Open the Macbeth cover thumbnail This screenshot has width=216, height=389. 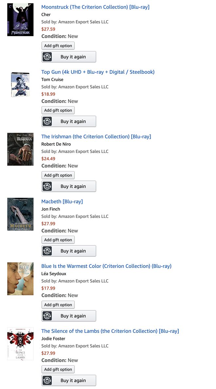20,214
